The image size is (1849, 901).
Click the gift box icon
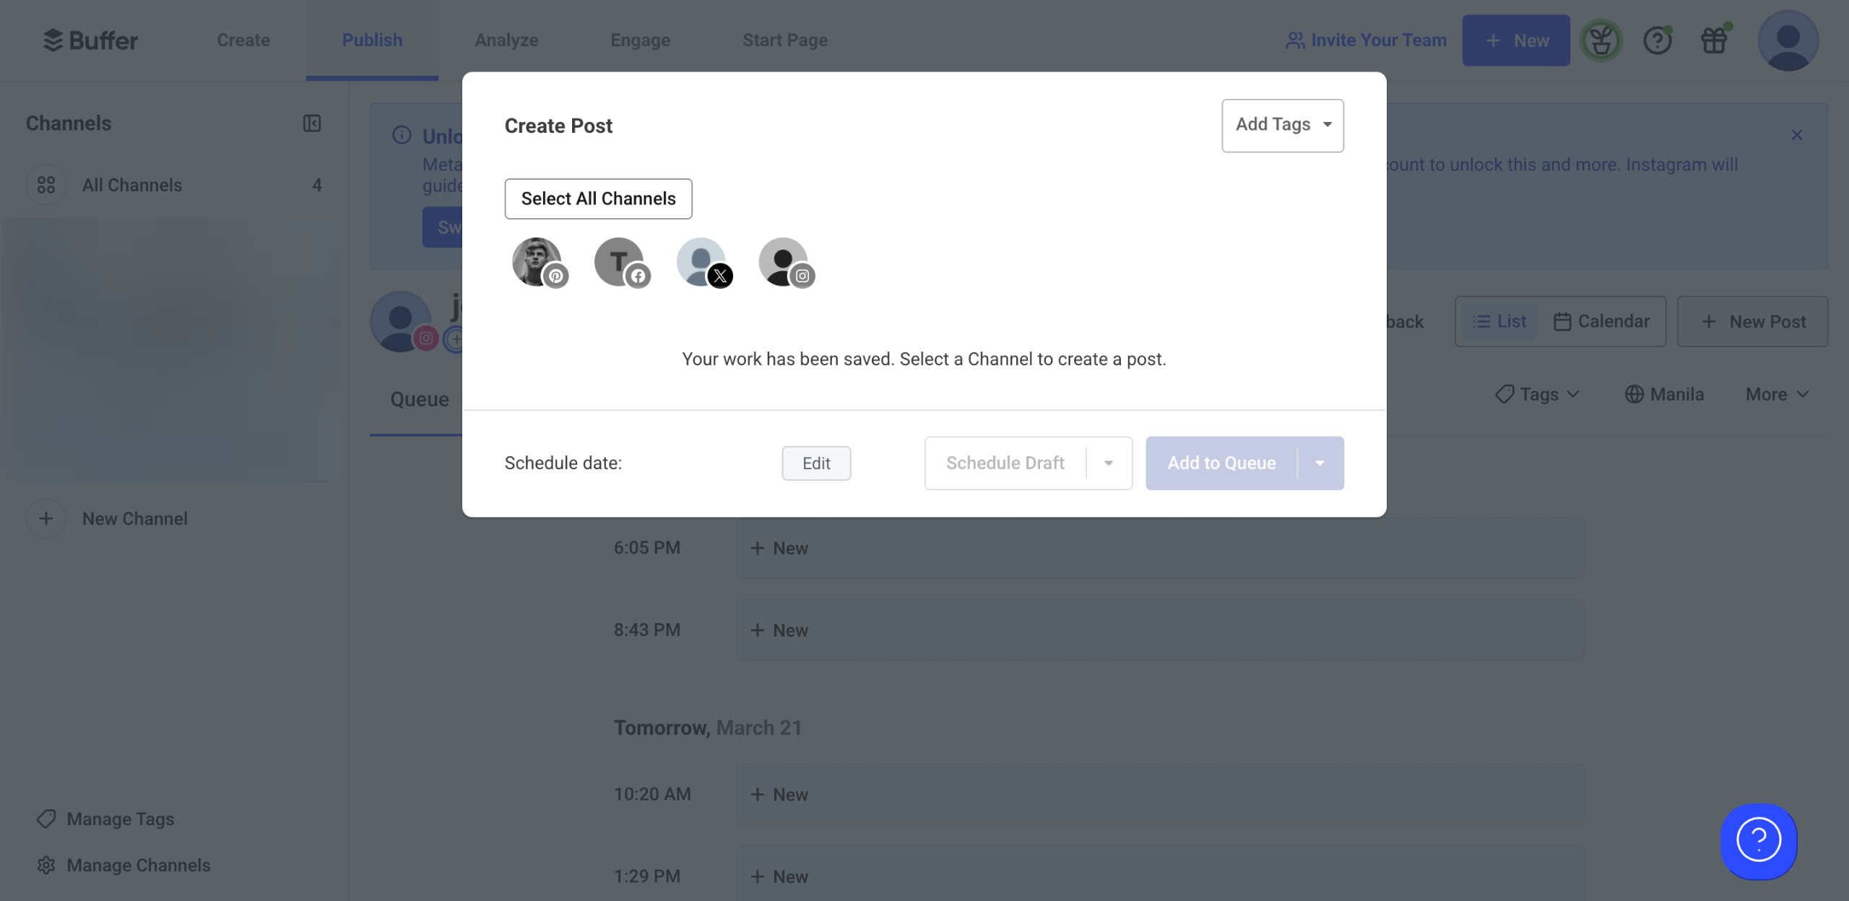click(x=1714, y=40)
